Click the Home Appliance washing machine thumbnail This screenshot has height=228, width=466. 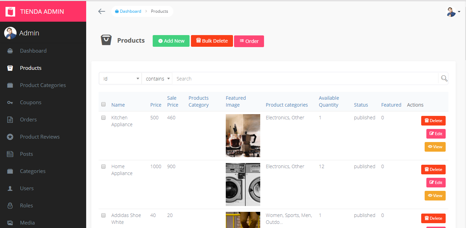click(x=243, y=185)
